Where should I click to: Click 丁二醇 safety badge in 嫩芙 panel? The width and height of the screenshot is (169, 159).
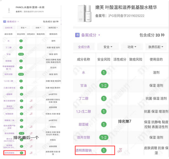point(104,98)
